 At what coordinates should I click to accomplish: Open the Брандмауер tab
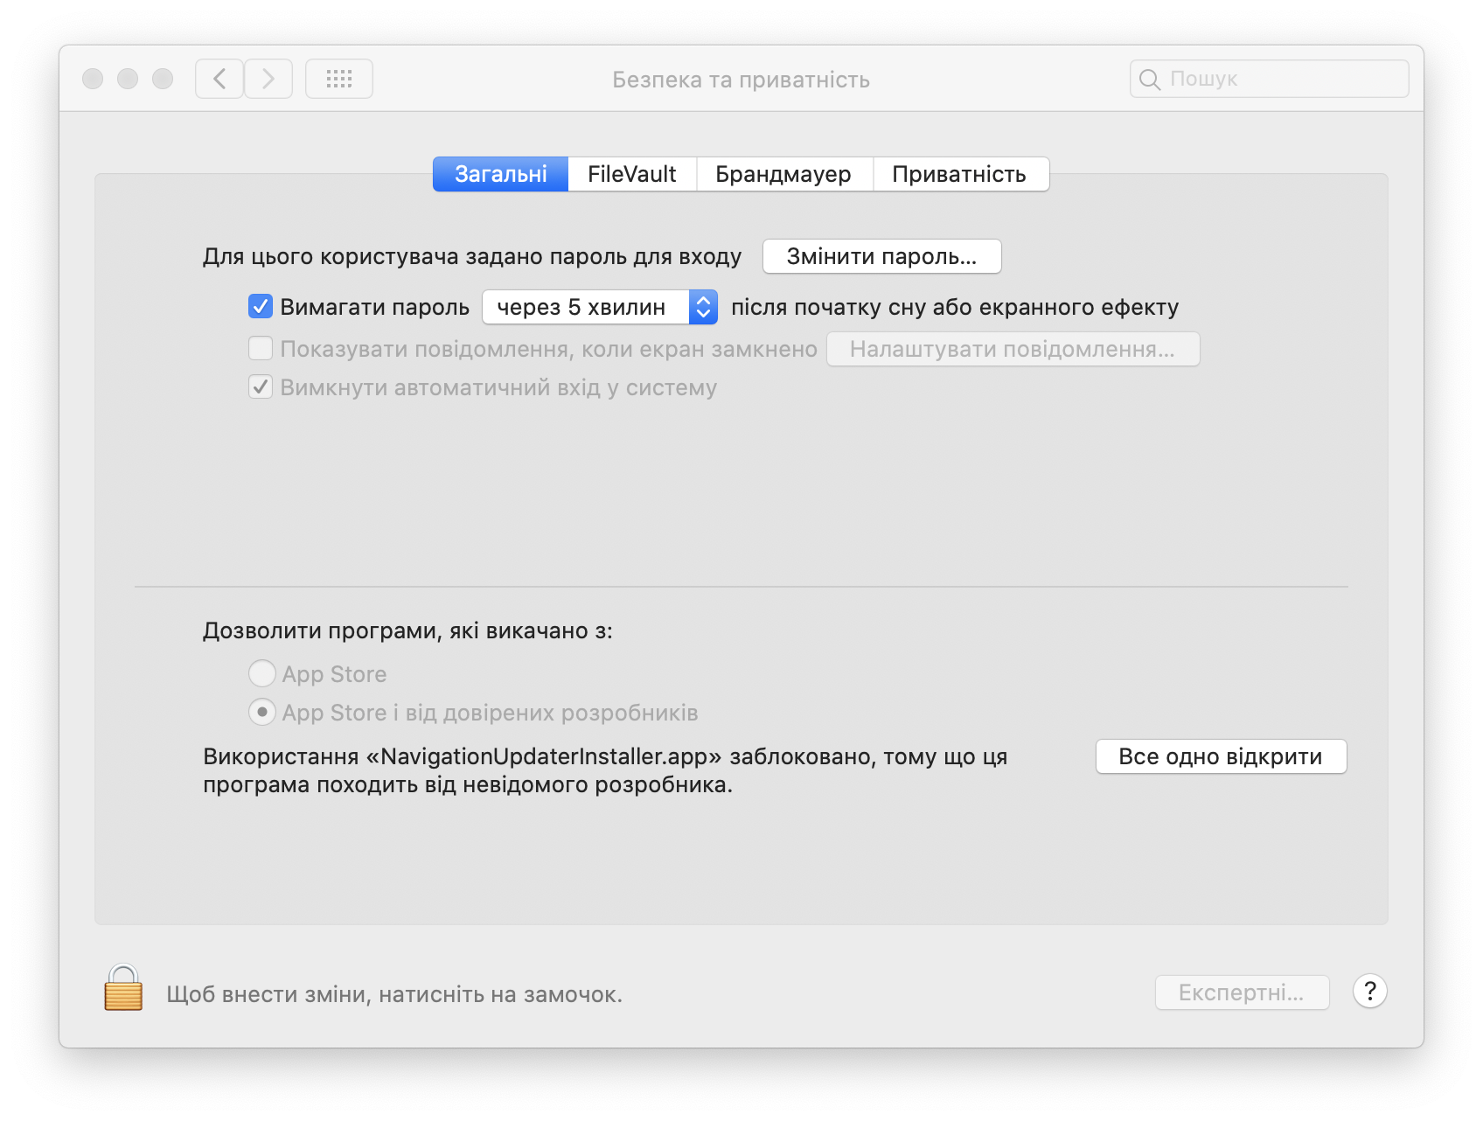(x=783, y=174)
